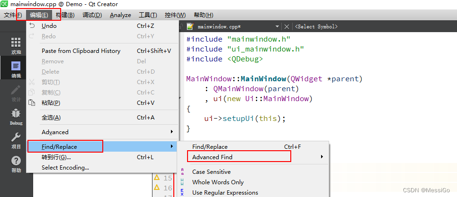
Task: Open the 项目 (Projects) wrench icon
Action: (16, 140)
